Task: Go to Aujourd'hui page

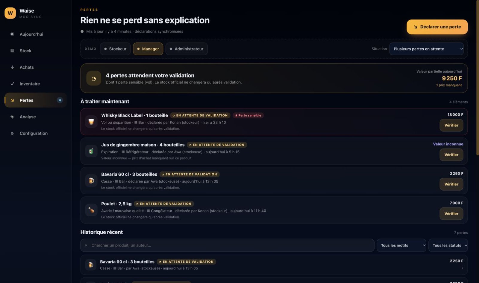Action: (x=35, y=34)
